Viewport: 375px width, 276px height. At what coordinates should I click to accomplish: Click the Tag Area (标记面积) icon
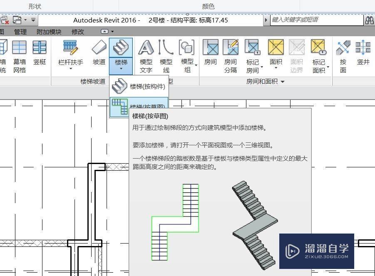[318, 47]
